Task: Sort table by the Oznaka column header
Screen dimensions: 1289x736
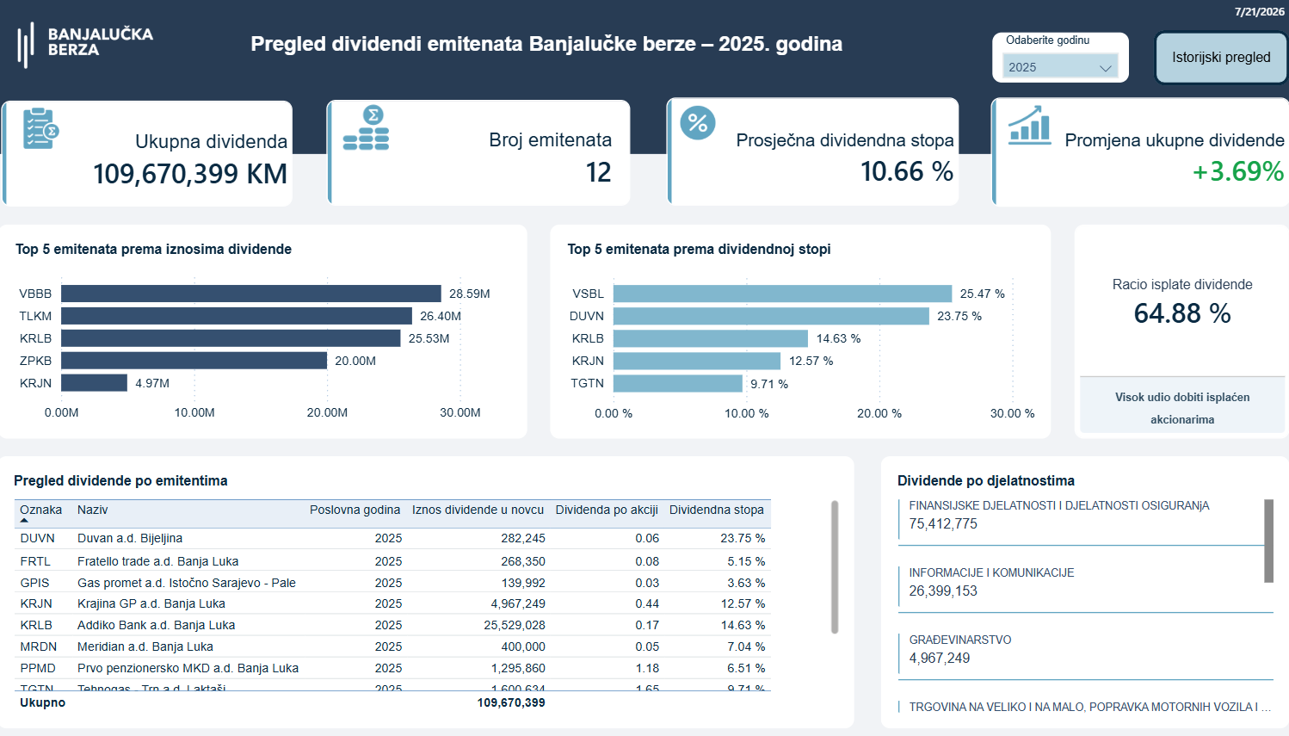Action: 41,510
